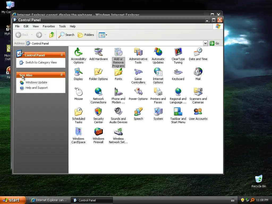
Task: Open Printers and Faxes
Action: coord(158,92)
